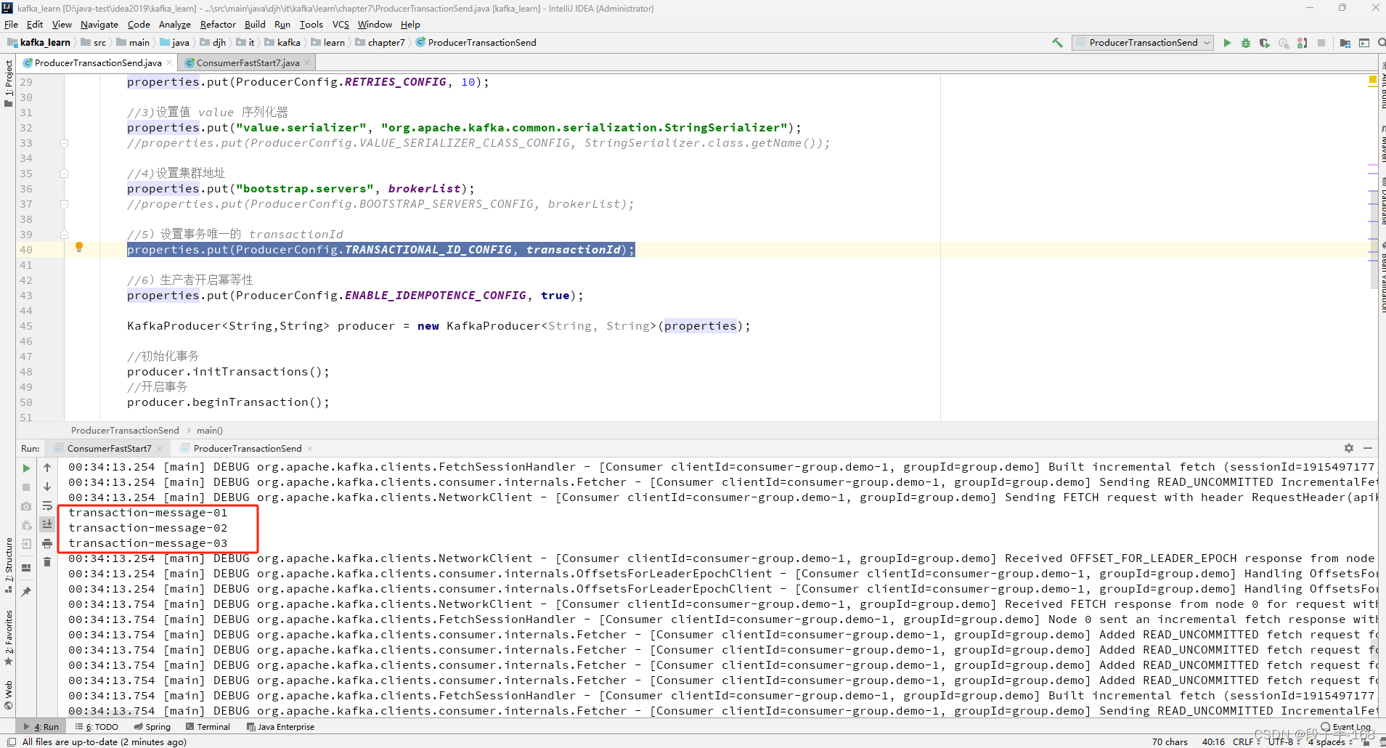Open the TODO tool window
1386x748 pixels.
(x=97, y=726)
